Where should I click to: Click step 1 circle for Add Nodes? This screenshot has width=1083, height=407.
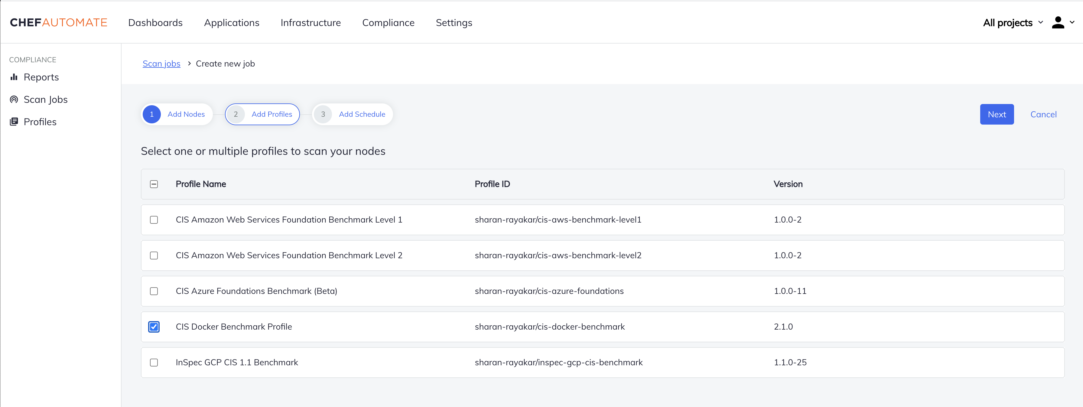pos(152,114)
